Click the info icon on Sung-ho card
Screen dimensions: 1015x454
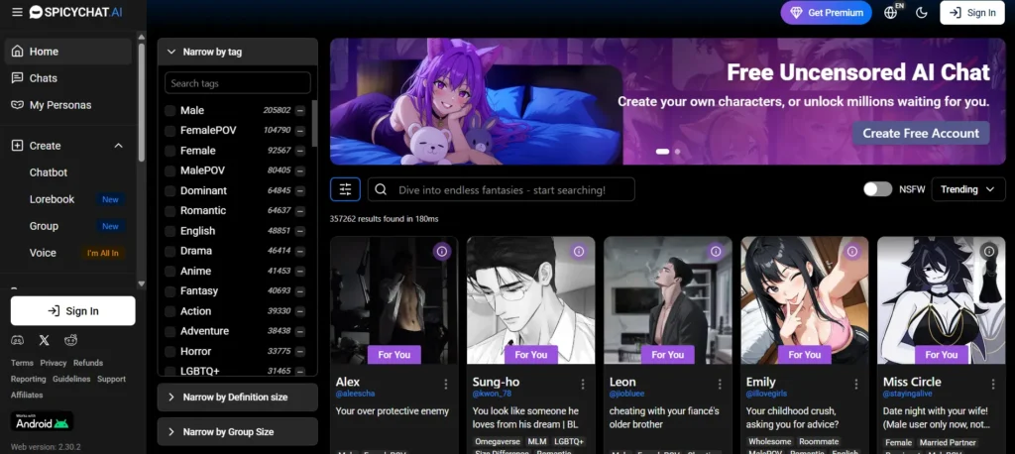(x=579, y=252)
